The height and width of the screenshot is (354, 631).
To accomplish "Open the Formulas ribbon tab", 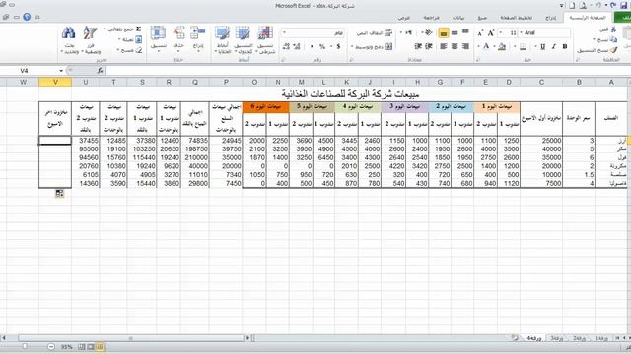I will [x=482, y=18].
